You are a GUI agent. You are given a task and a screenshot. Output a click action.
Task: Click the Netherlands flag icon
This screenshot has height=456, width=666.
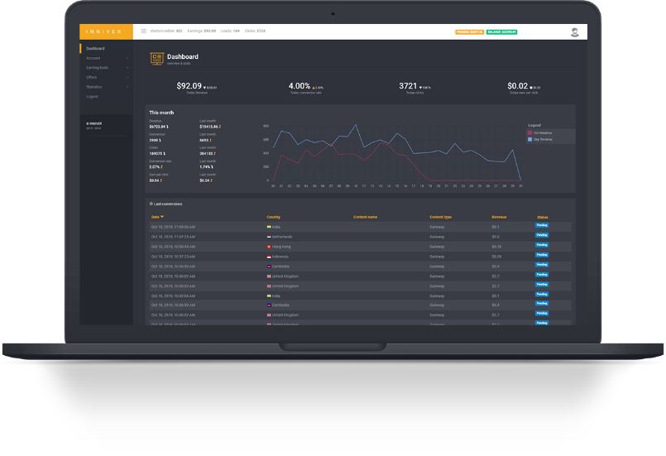pos(269,237)
